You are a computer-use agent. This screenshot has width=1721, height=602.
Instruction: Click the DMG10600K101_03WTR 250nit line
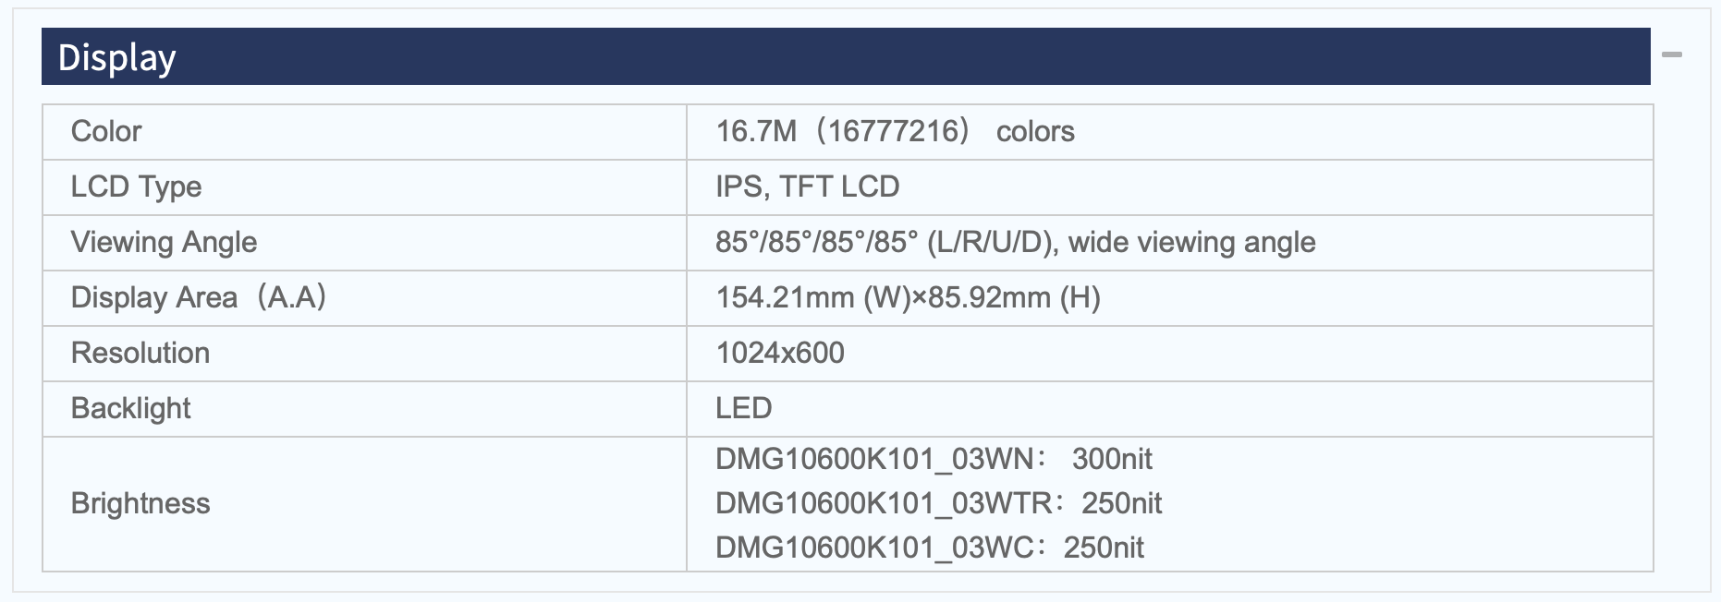pos(938,503)
